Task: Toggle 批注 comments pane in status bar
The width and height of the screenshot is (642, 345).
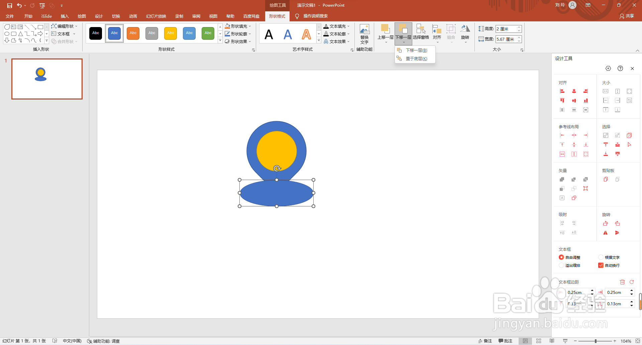Action: [506, 341]
